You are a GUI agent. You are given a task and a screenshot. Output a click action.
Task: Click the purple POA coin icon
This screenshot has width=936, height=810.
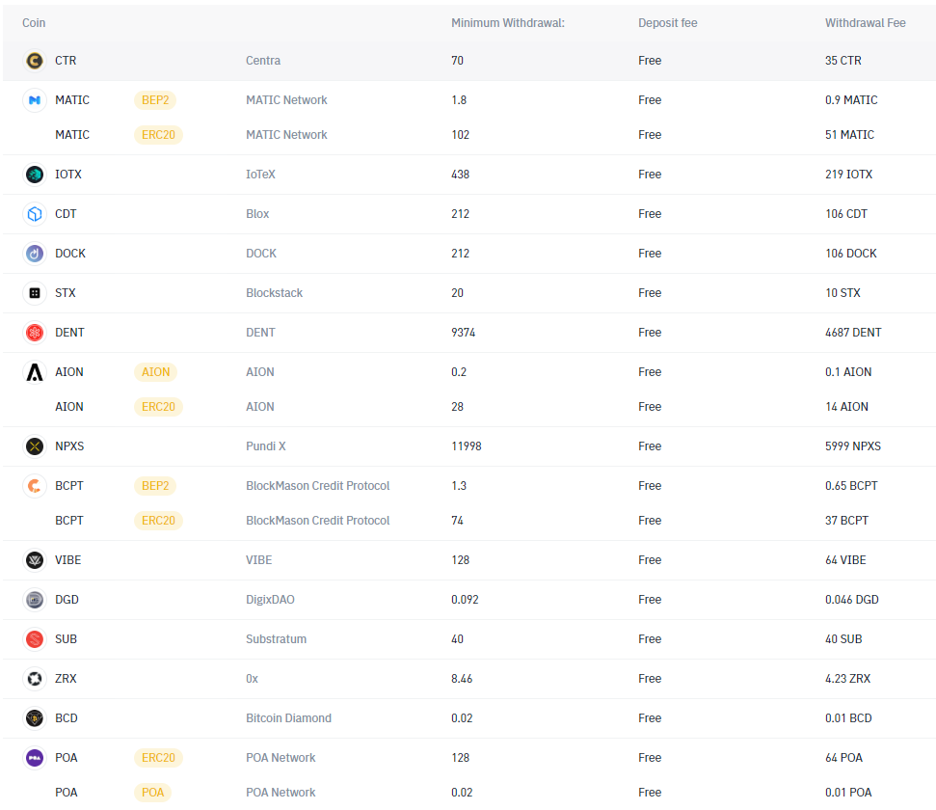[35, 757]
